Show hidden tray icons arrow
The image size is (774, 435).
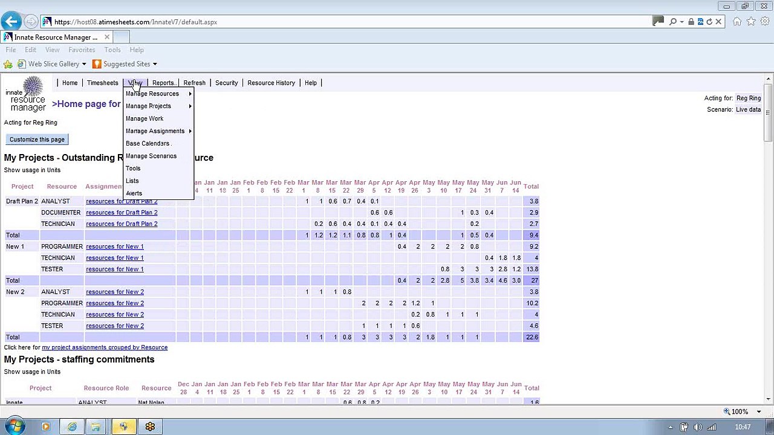670,427
